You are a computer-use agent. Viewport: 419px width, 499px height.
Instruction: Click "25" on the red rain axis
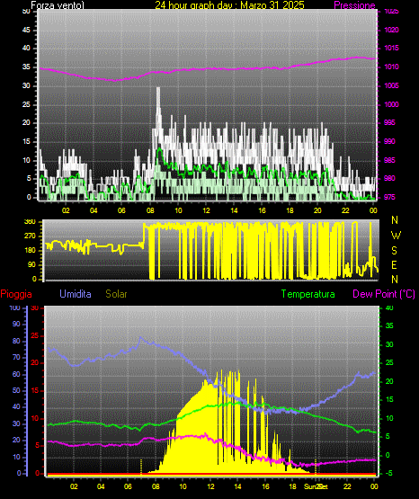(34, 335)
